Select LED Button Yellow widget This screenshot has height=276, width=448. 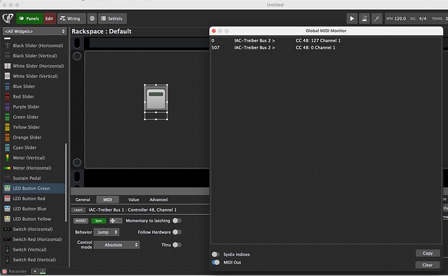(x=34, y=219)
